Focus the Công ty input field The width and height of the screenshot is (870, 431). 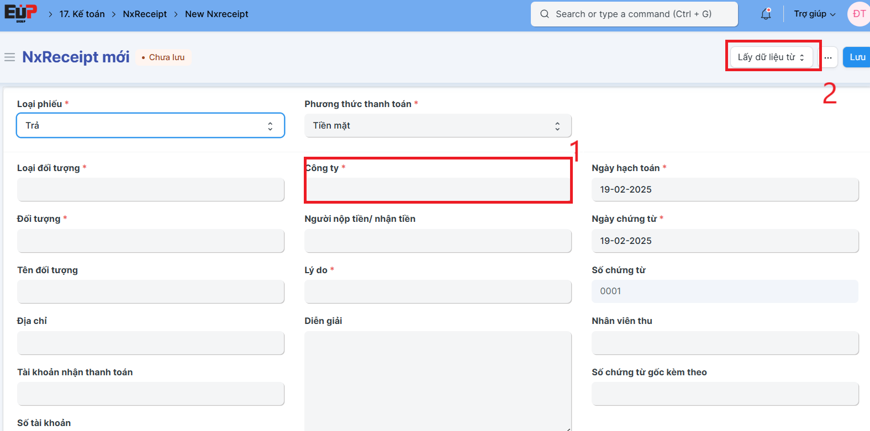(x=437, y=190)
